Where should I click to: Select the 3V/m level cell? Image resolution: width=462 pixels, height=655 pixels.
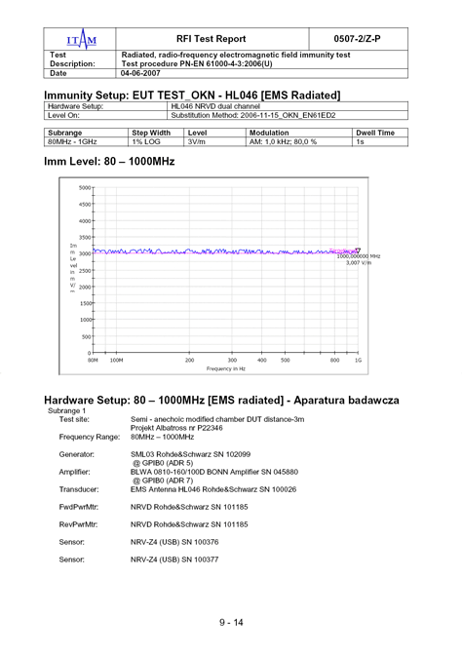(214, 141)
